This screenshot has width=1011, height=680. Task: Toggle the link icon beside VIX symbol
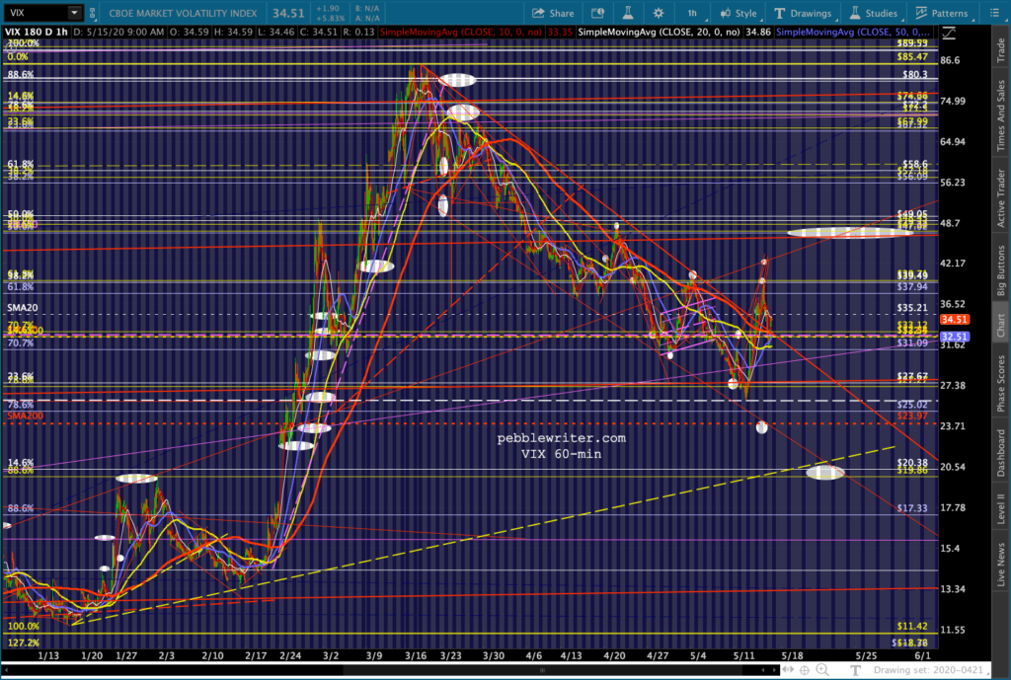(x=93, y=13)
